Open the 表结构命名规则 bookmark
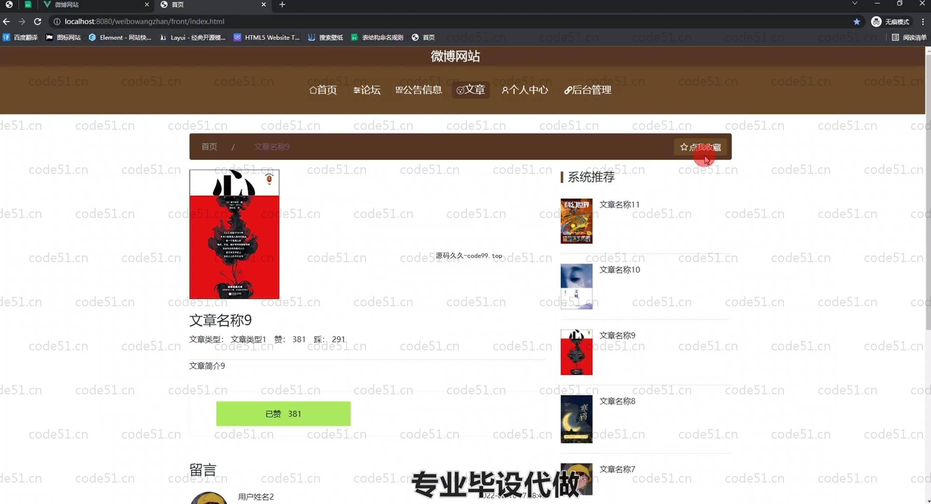Viewport: 931px width, 504px height. point(377,37)
